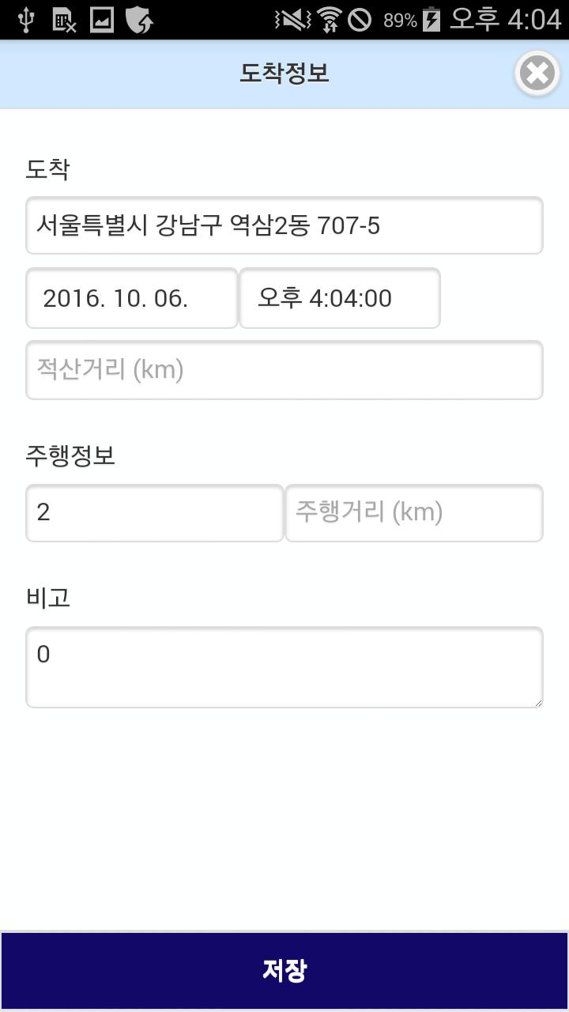Tap the Wi-Fi signal icon in status bar
The height and width of the screenshot is (1012, 569).
(x=329, y=20)
